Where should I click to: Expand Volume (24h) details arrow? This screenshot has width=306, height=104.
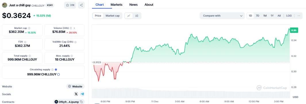(x=74, y=28)
